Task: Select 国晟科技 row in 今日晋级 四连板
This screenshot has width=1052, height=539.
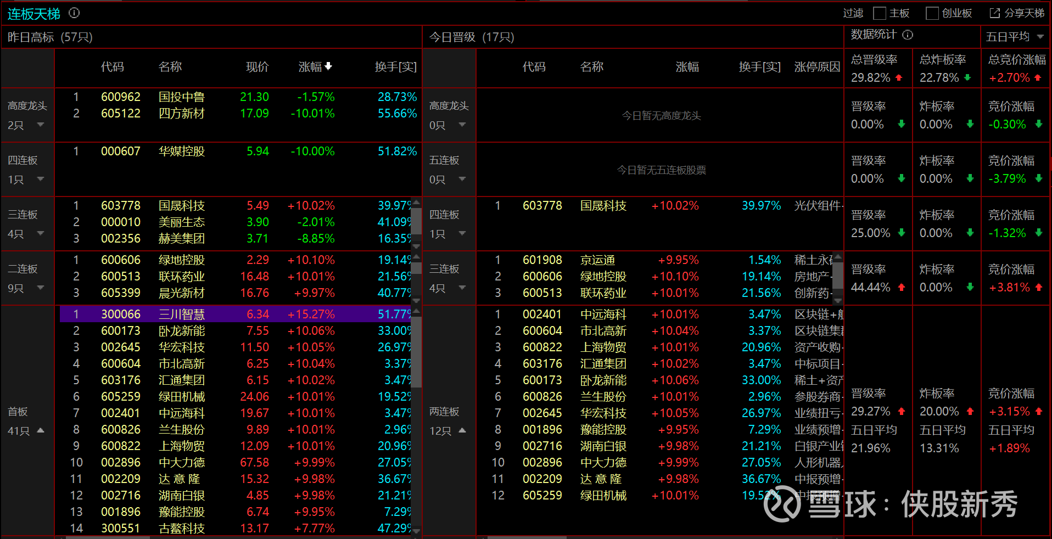Action: coord(659,205)
